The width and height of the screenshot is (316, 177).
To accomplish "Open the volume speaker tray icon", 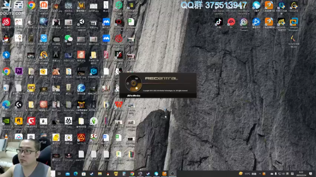I will tap(283, 174).
